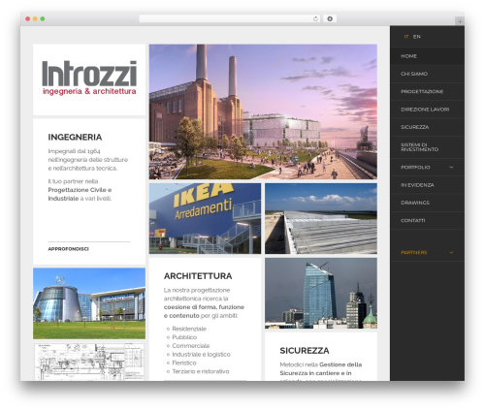Click the browser reload icon

point(315,19)
